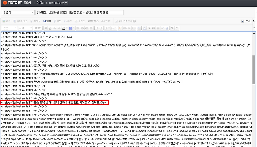
Task: Click the undo button
Action: click(x=172, y=28)
